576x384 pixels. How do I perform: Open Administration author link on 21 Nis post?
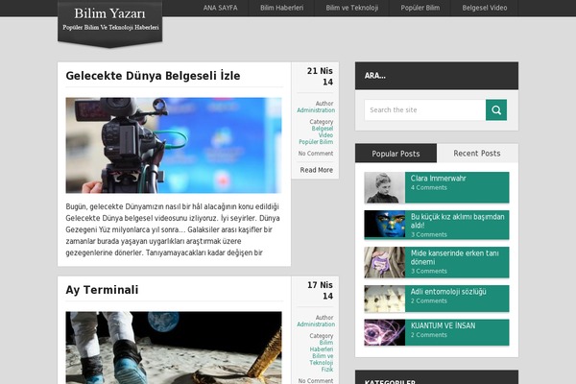click(x=316, y=110)
